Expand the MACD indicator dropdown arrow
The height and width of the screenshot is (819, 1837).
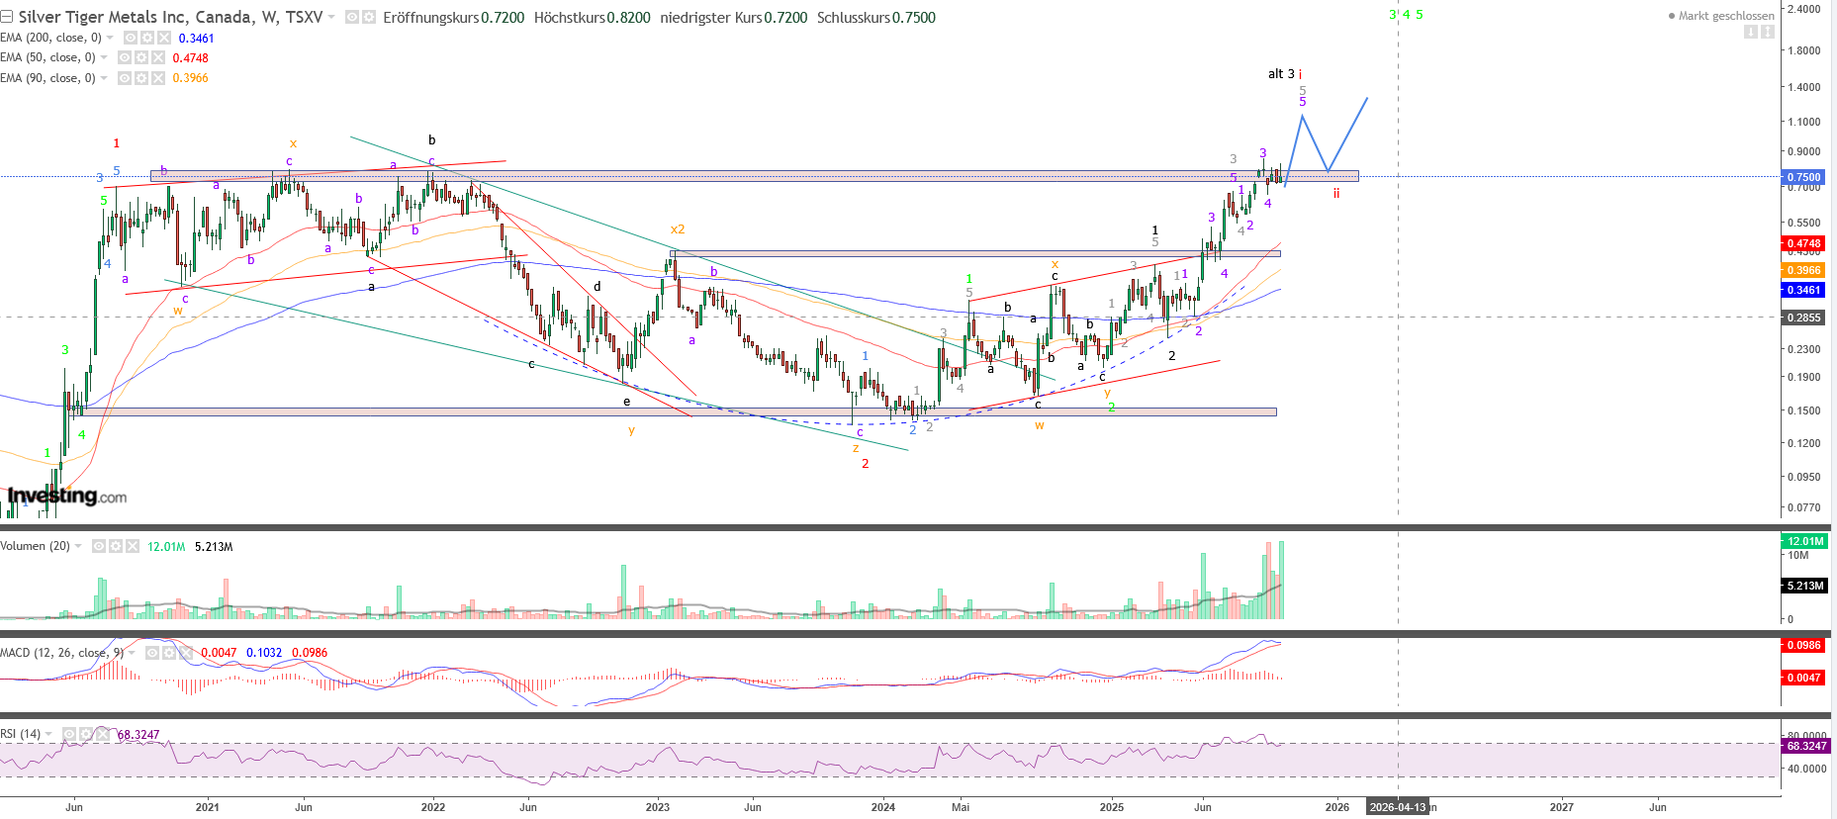click(x=132, y=653)
